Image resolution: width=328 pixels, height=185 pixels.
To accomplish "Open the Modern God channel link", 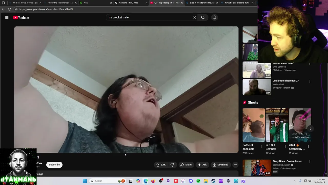I will tap(278, 85).
